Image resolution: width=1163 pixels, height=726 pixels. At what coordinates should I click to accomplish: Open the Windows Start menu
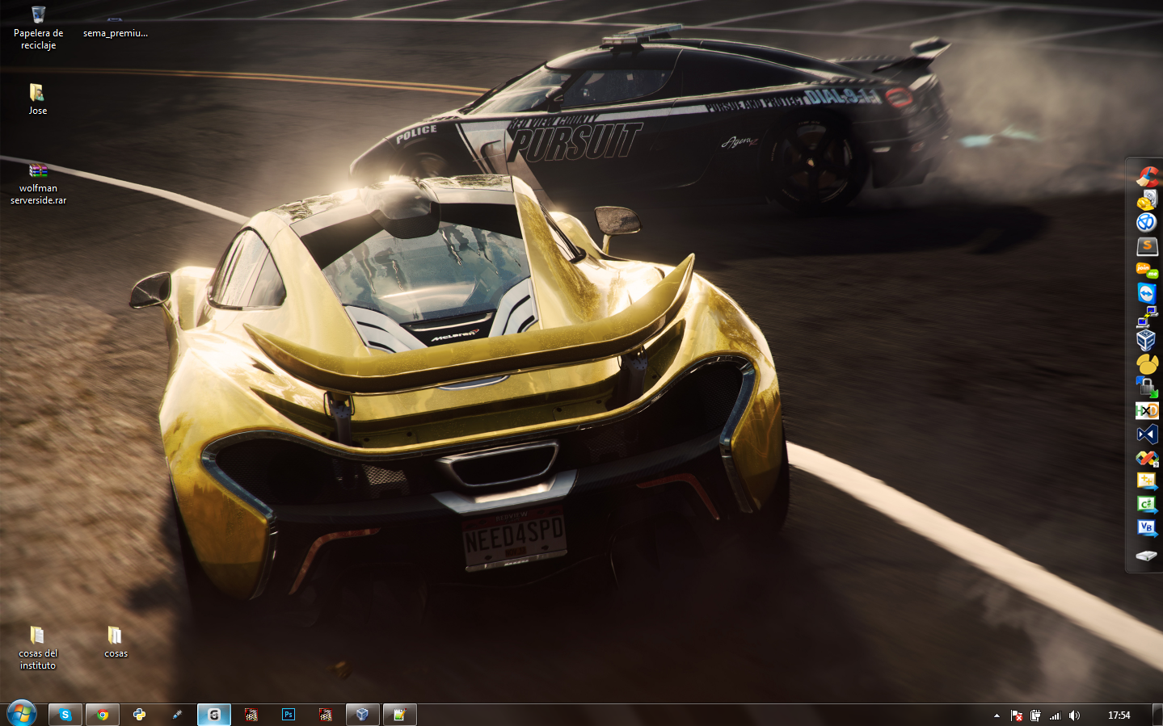(22, 714)
